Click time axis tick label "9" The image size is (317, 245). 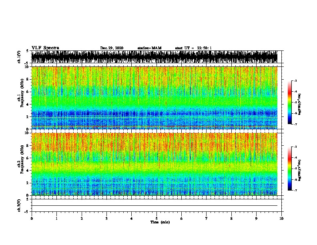(x=256, y=219)
